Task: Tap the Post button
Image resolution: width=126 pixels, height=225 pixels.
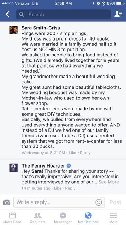Action: click(x=115, y=202)
